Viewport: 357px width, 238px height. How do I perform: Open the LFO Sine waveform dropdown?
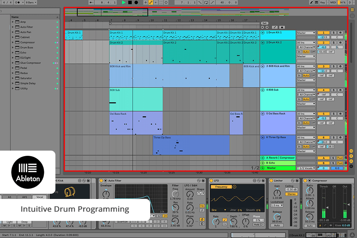click(219, 210)
